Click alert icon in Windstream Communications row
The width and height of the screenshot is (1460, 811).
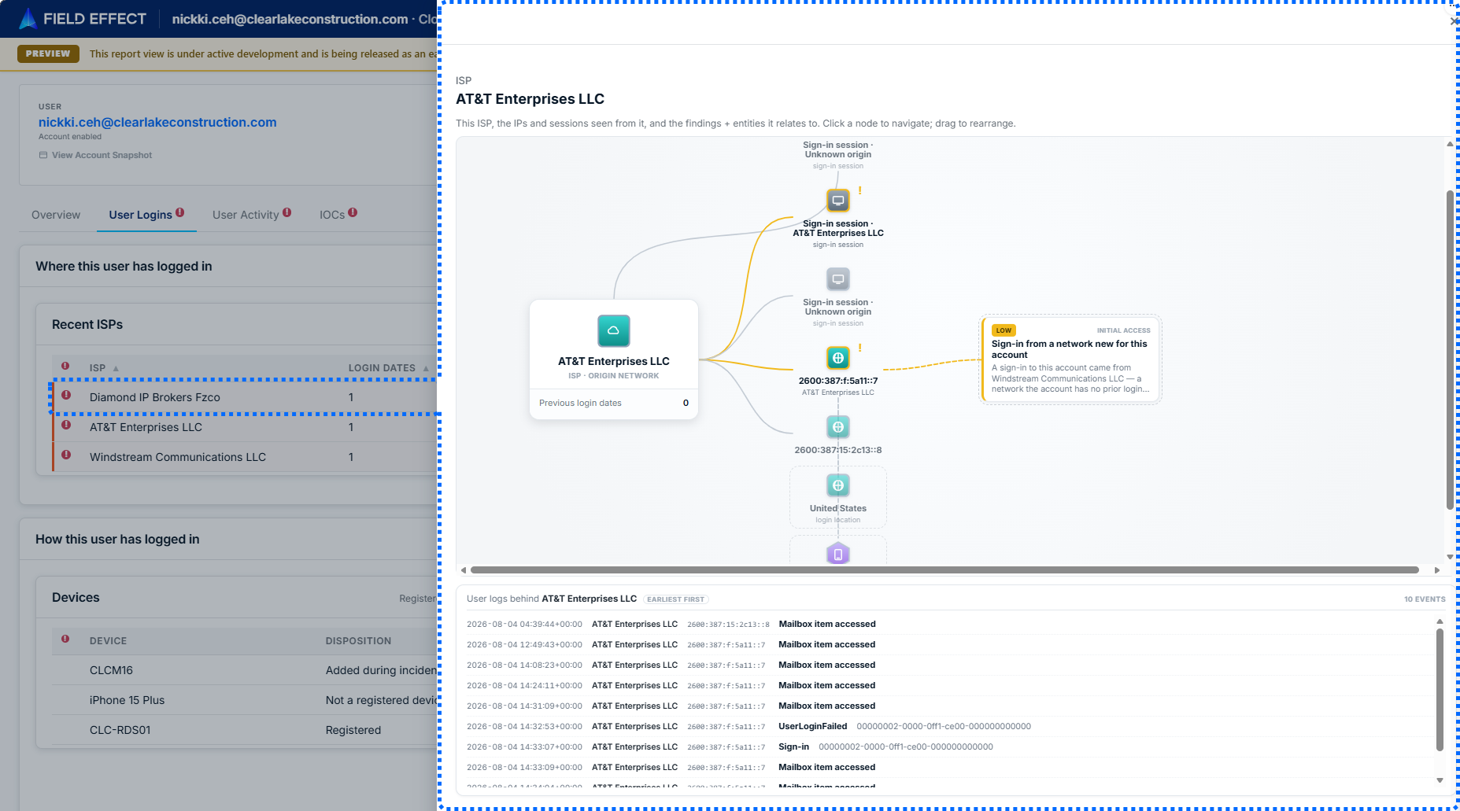click(66, 455)
